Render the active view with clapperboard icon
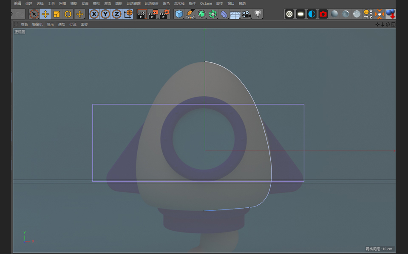This screenshot has width=408, height=254. pos(142,14)
